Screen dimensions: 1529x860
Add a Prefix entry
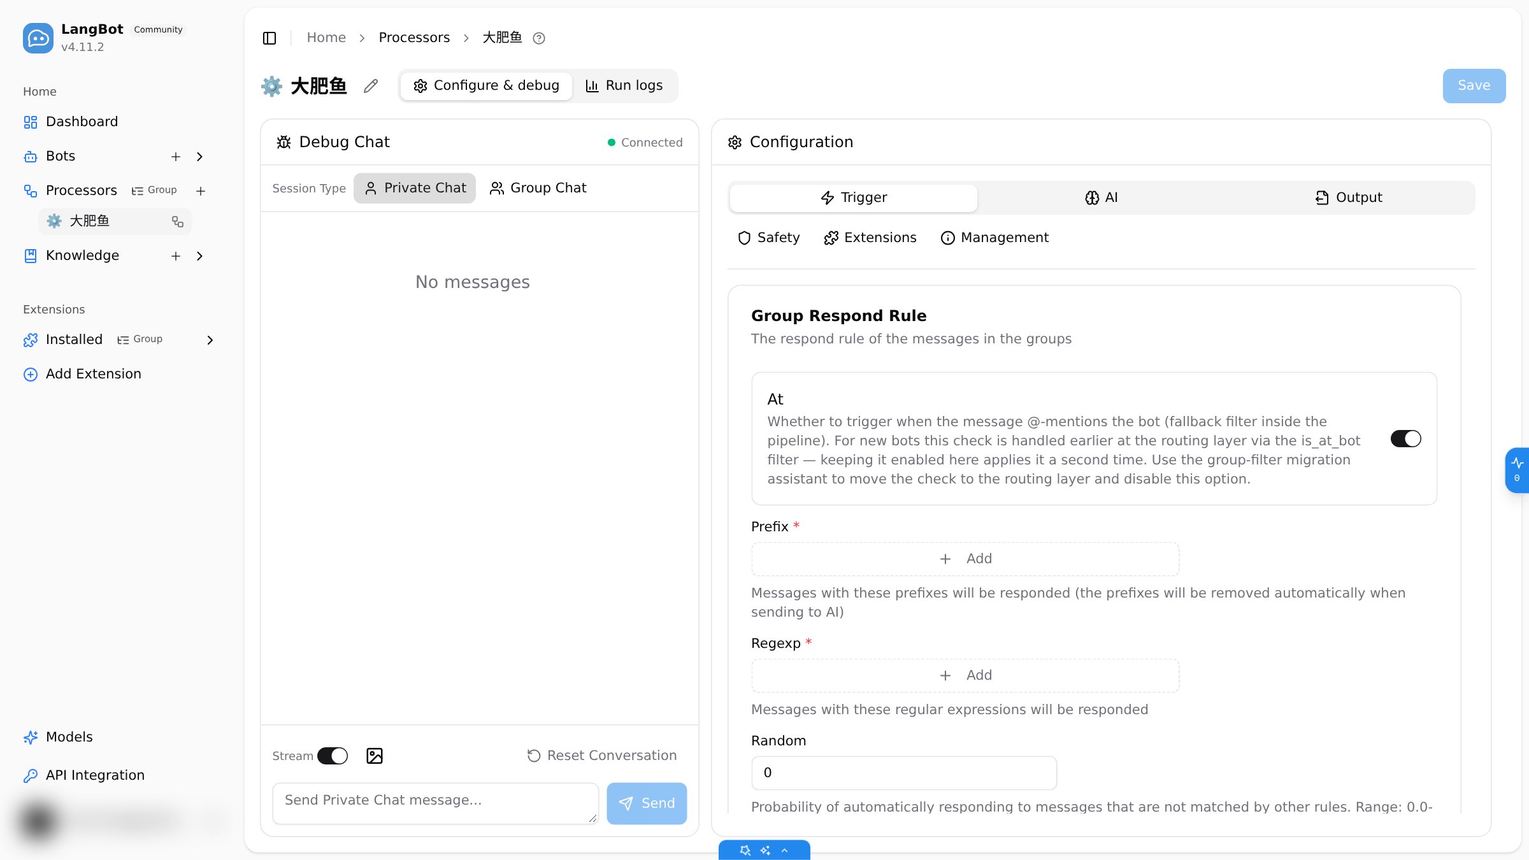coord(965,559)
